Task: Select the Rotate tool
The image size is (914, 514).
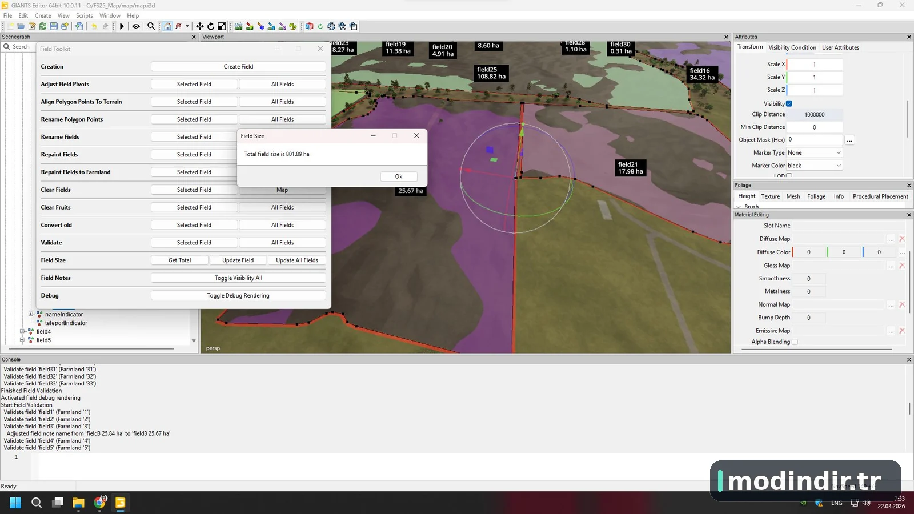Action: point(211,26)
